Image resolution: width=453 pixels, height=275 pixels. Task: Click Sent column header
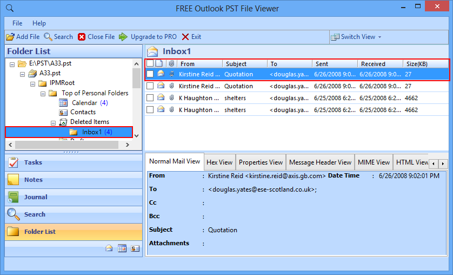pos(335,64)
